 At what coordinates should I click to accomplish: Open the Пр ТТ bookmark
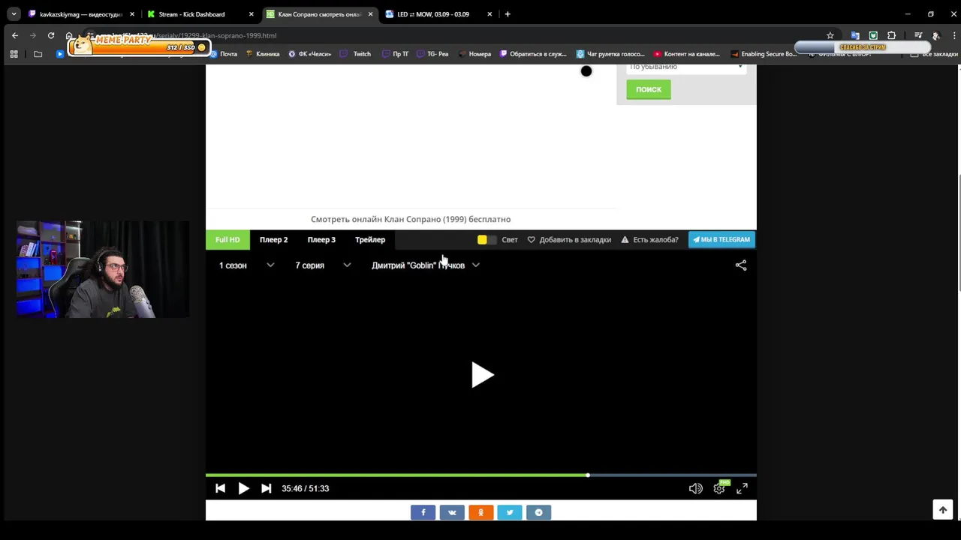[395, 54]
